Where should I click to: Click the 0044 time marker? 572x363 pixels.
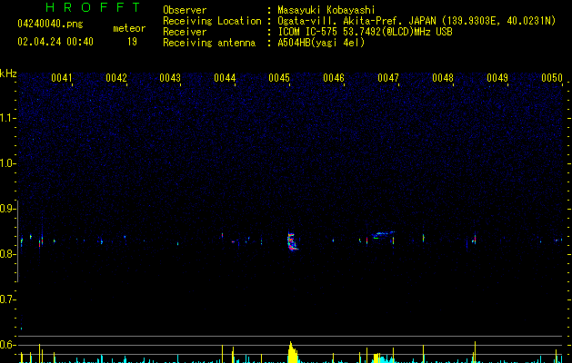click(226, 78)
